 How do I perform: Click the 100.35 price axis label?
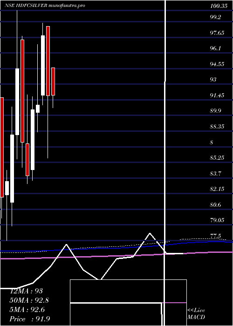point(219,6)
